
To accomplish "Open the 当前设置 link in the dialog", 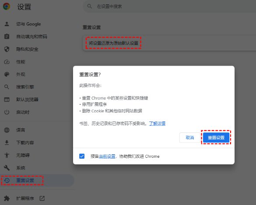I will 107,156.
